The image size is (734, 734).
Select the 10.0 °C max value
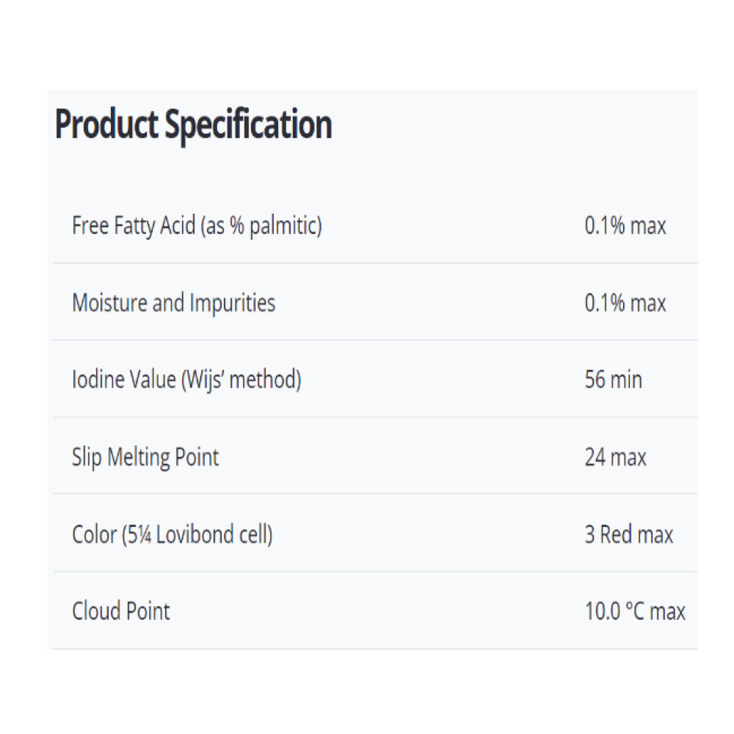[635, 611]
